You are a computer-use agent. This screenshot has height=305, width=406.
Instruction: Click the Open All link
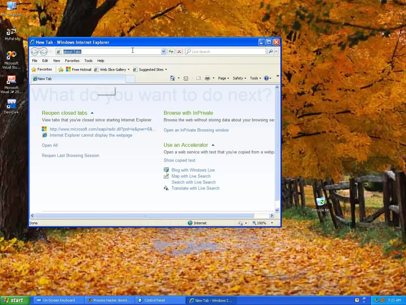[x=50, y=145]
